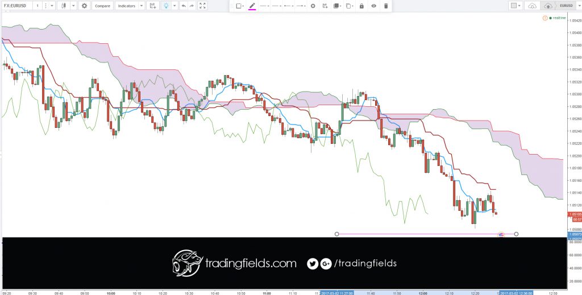Viewport: 582px width, 295px height.
Task: Click the save chart cloud icon
Action: [548, 6]
